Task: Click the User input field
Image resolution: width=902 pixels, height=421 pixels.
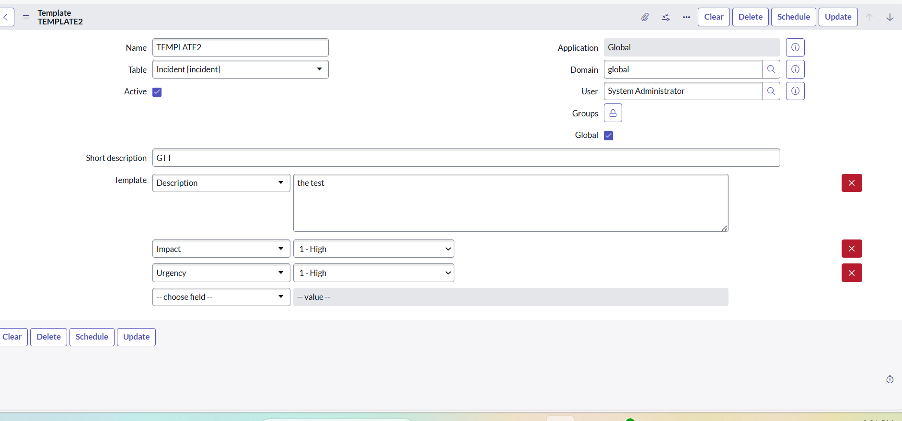Action: point(683,91)
